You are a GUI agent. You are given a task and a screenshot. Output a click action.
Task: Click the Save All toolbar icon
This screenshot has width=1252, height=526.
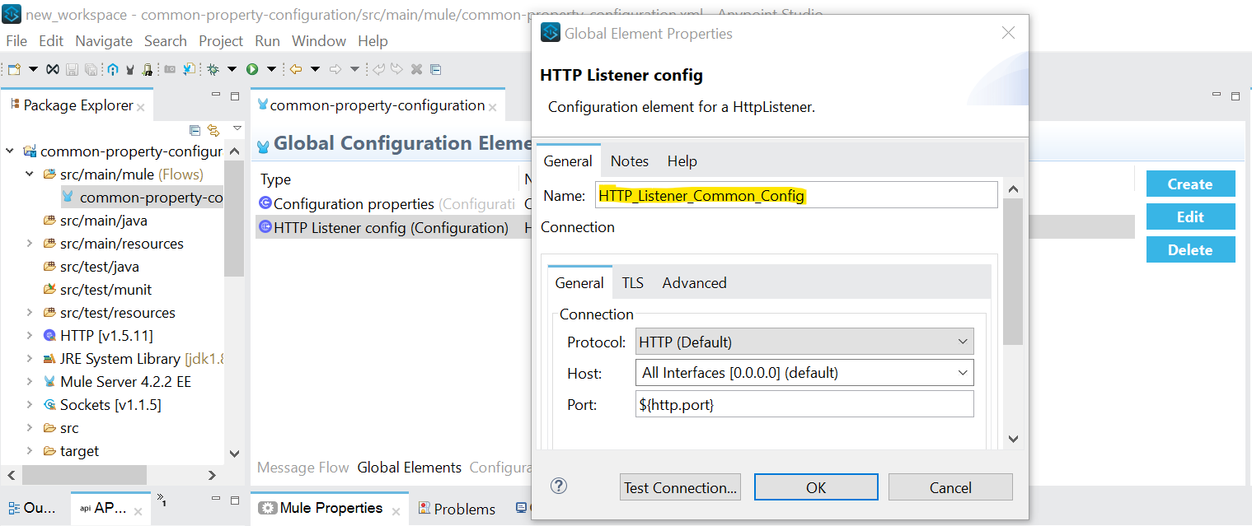[90, 69]
